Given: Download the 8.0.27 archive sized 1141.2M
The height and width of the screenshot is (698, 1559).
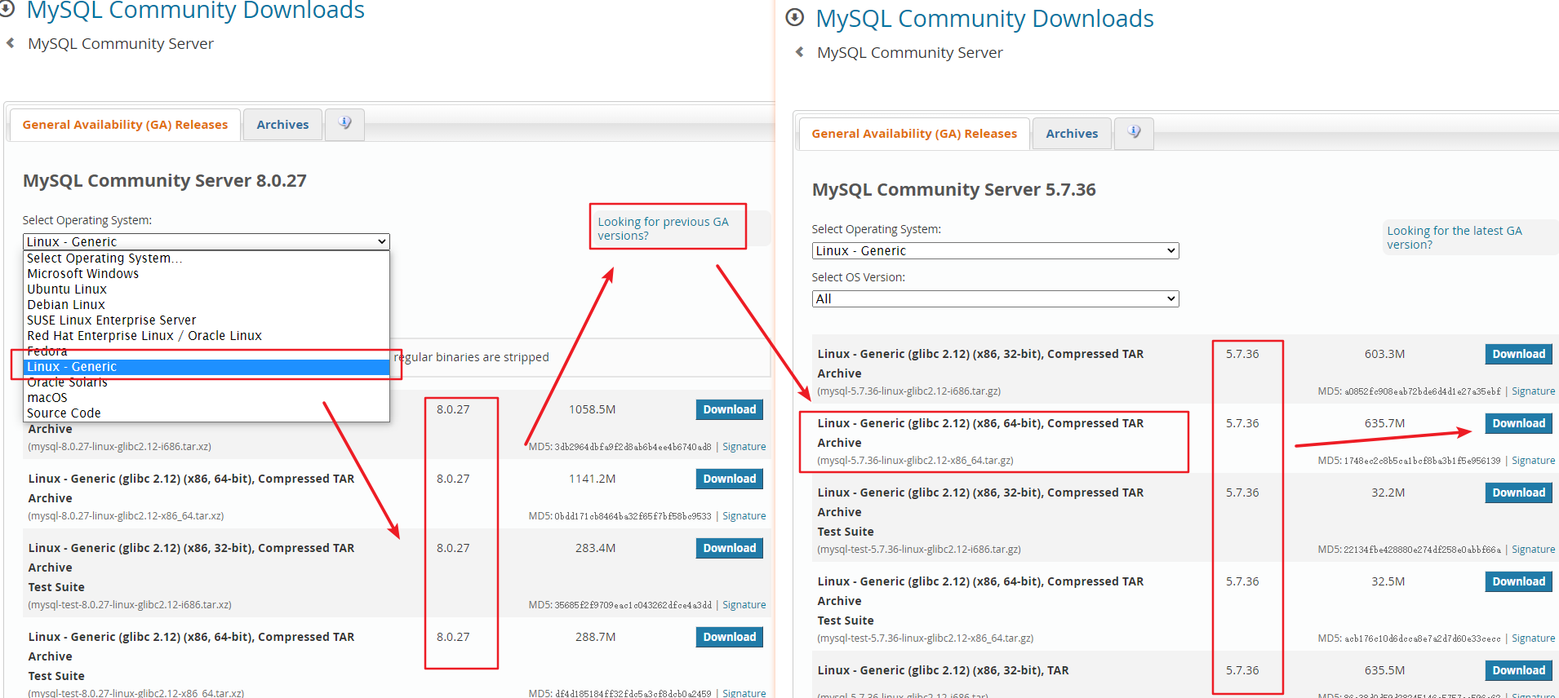Looking at the screenshot, I should tap(729, 479).
